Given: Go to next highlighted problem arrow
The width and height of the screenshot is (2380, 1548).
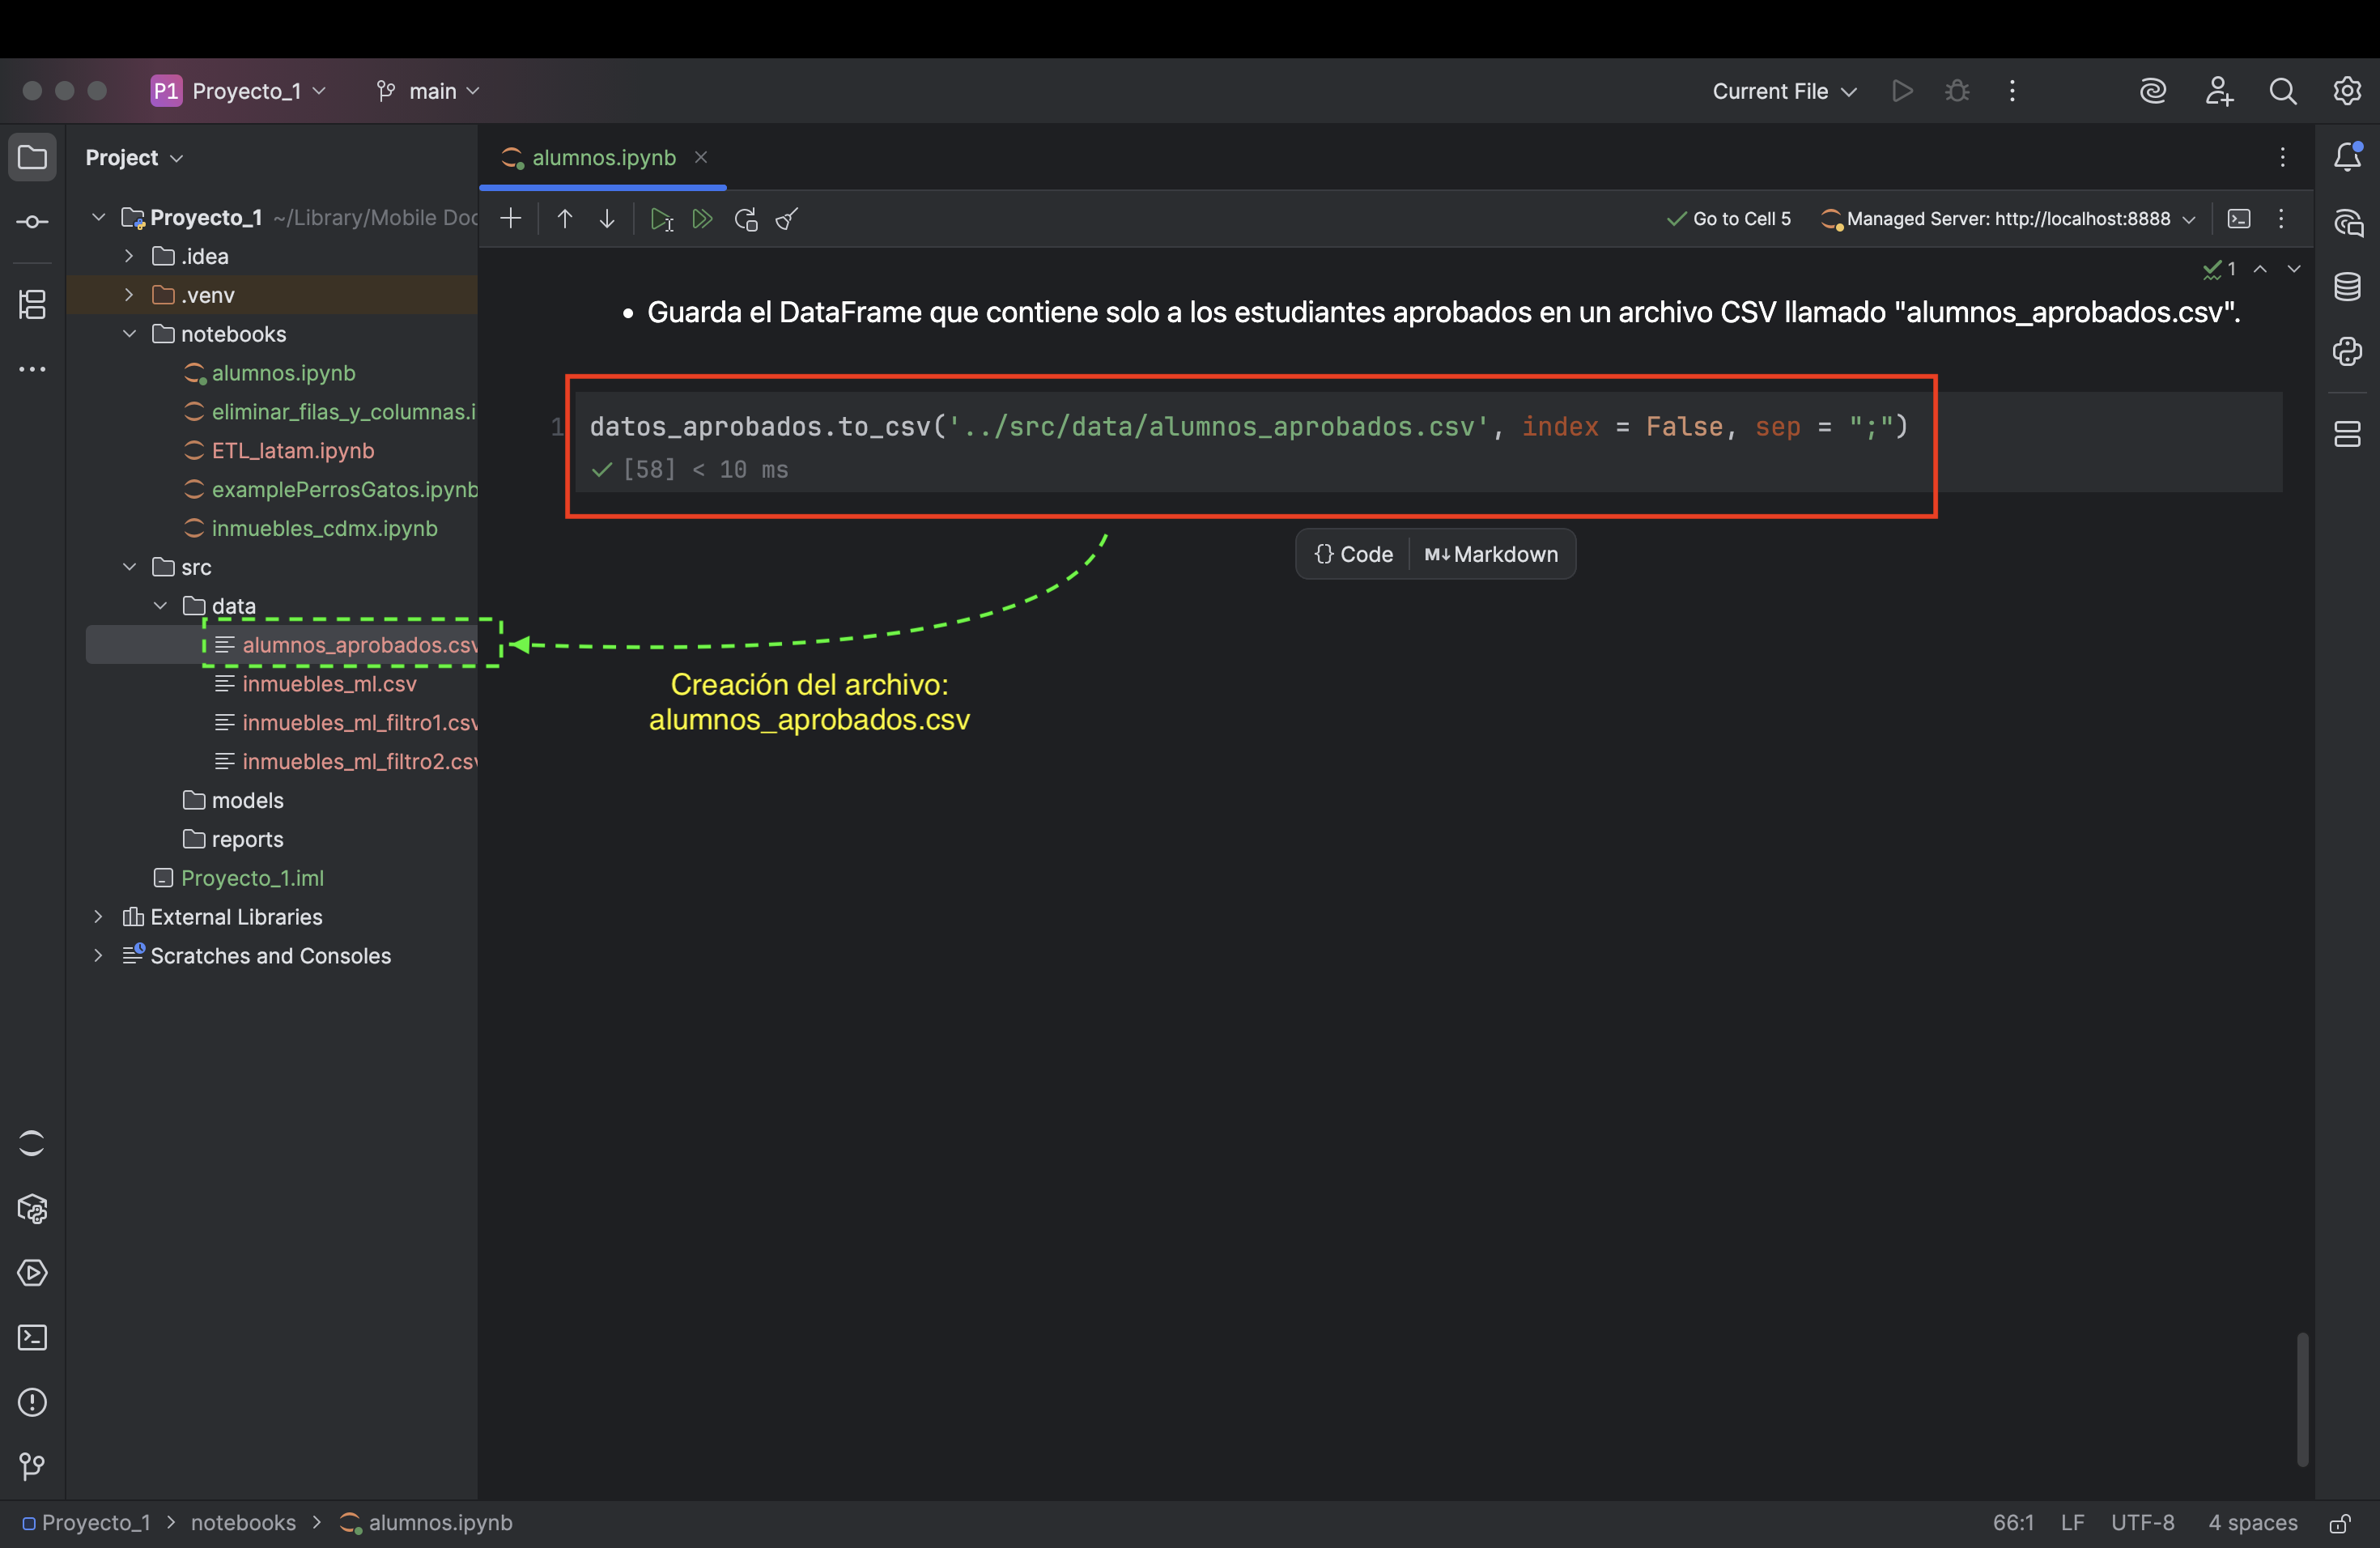Looking at the screenshot, I should coord(2294,269).
